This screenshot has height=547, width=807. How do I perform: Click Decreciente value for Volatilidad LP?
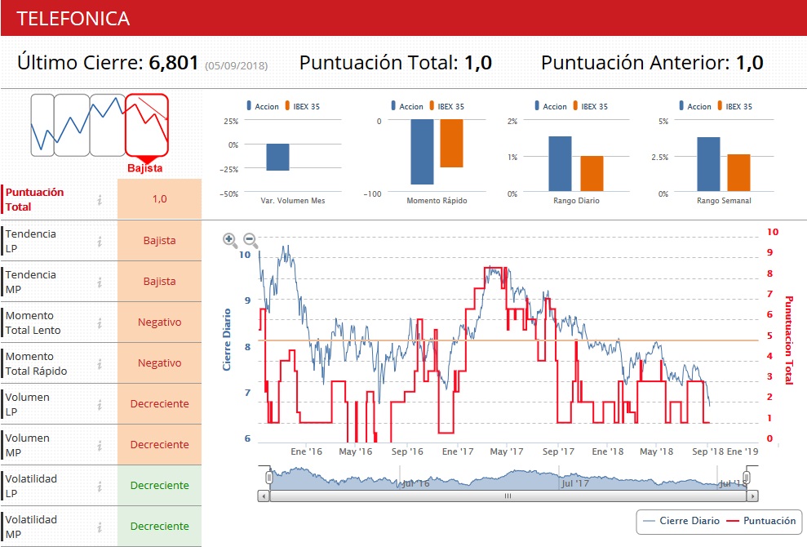pyautogui.click(x=160, y=485)
